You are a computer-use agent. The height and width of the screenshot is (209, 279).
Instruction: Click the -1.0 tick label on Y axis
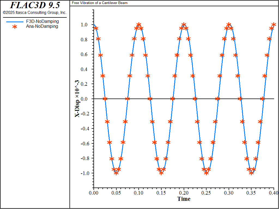point(85,173)
